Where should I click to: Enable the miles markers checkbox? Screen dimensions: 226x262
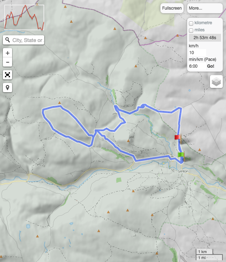191,31
